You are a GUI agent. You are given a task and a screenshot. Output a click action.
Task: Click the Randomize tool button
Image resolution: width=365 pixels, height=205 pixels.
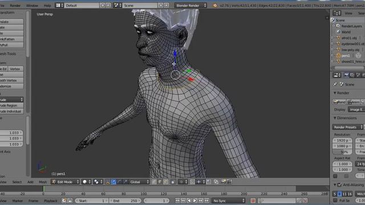click(11, 86)
